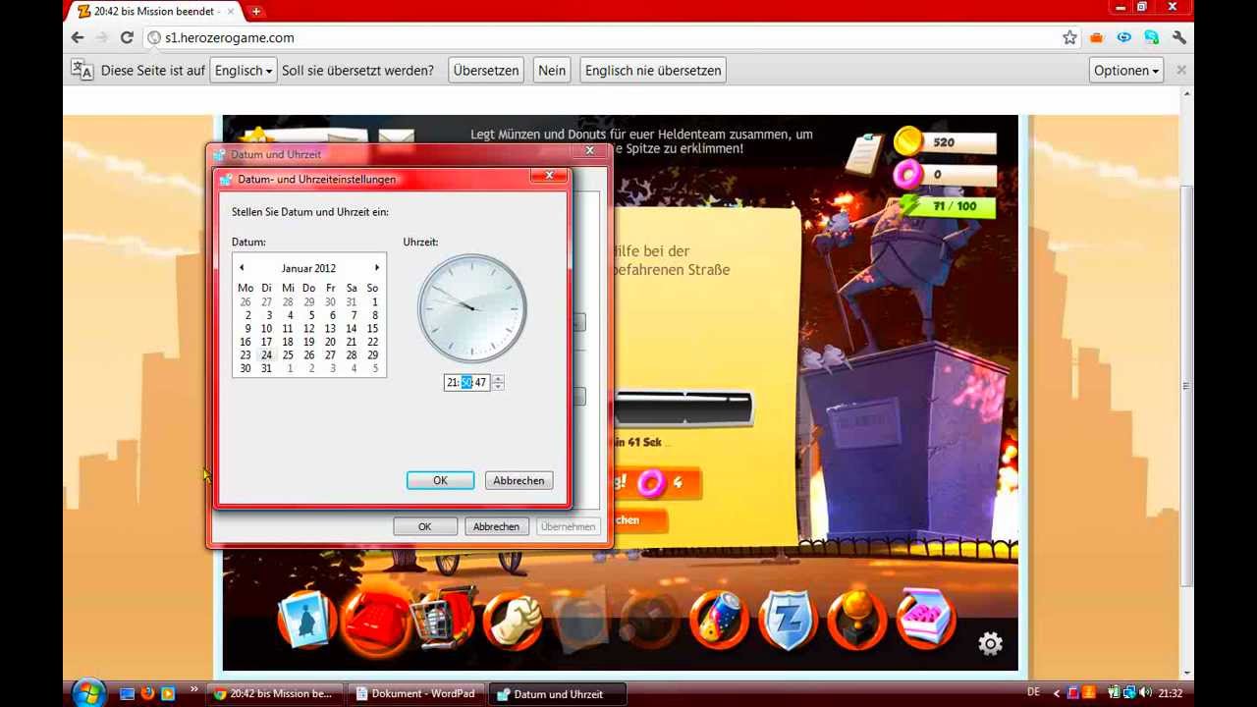Open the envelope mail icon in game
This screenshot has width=1257, height=707.
[x=396, y=137]
